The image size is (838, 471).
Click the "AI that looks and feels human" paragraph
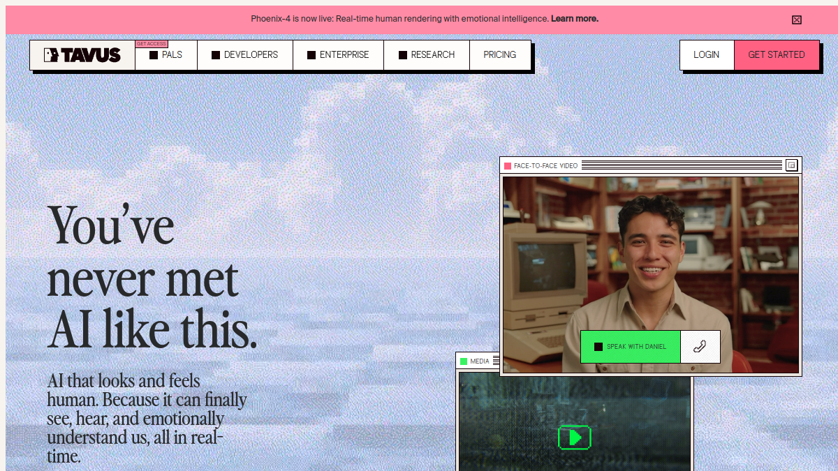[x=147, y=419]
